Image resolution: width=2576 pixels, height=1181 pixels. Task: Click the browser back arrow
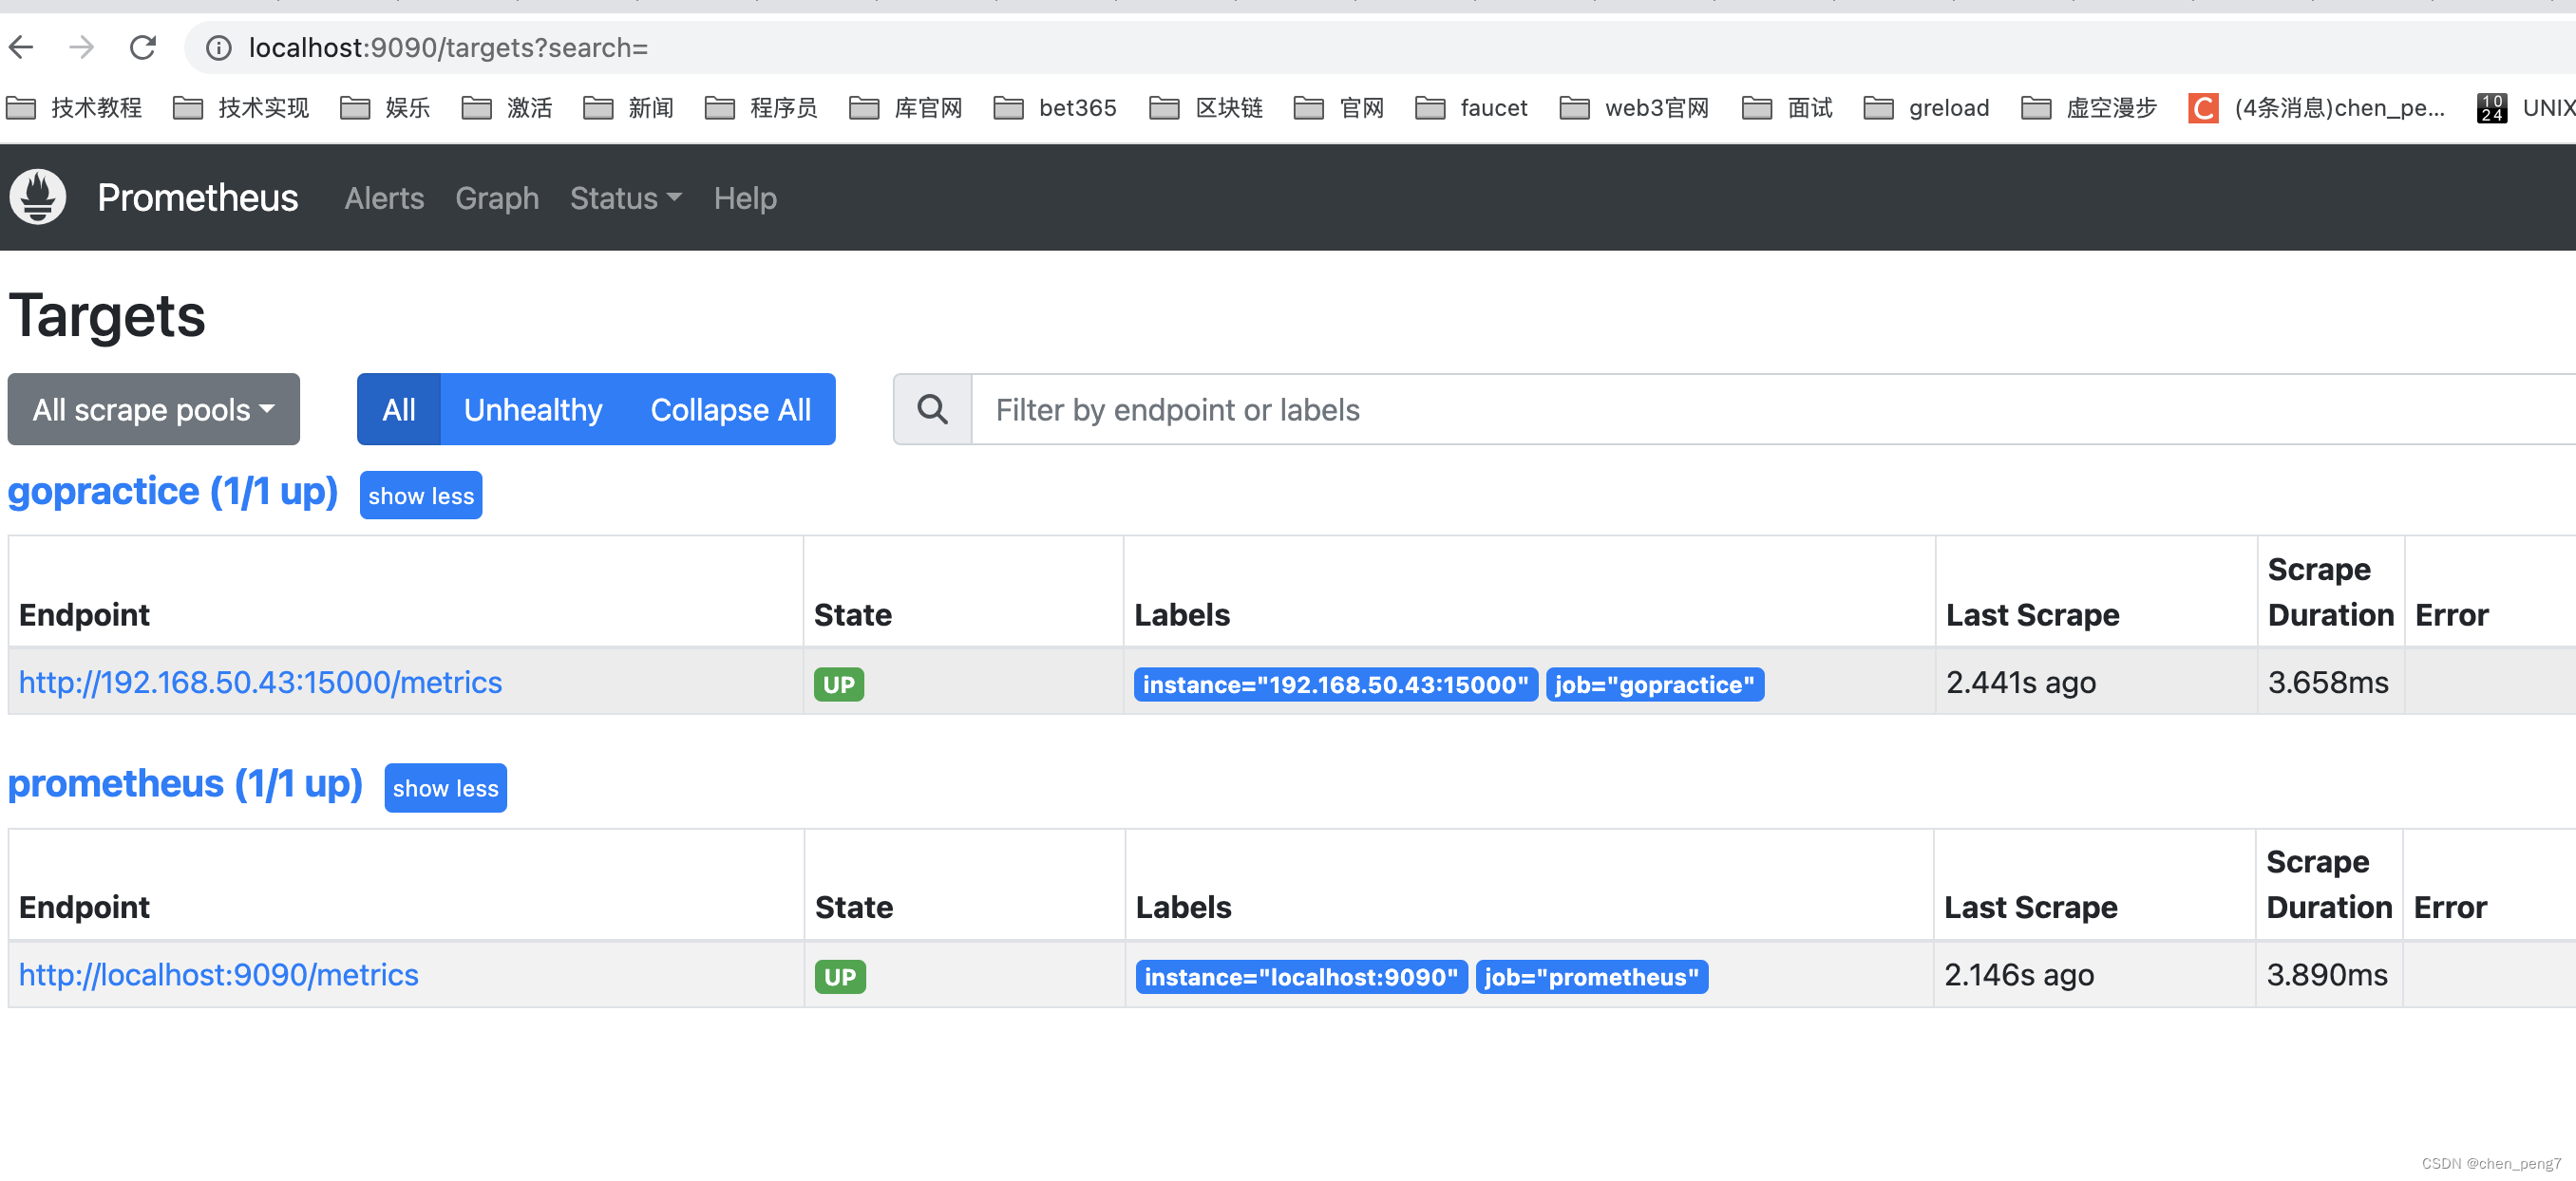[22, 47]
